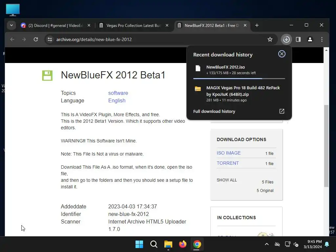The image size is (336, 252).
Task: Close the NewBlueFX 2012 Beta1 tab
Action: [x=245, y=25]
